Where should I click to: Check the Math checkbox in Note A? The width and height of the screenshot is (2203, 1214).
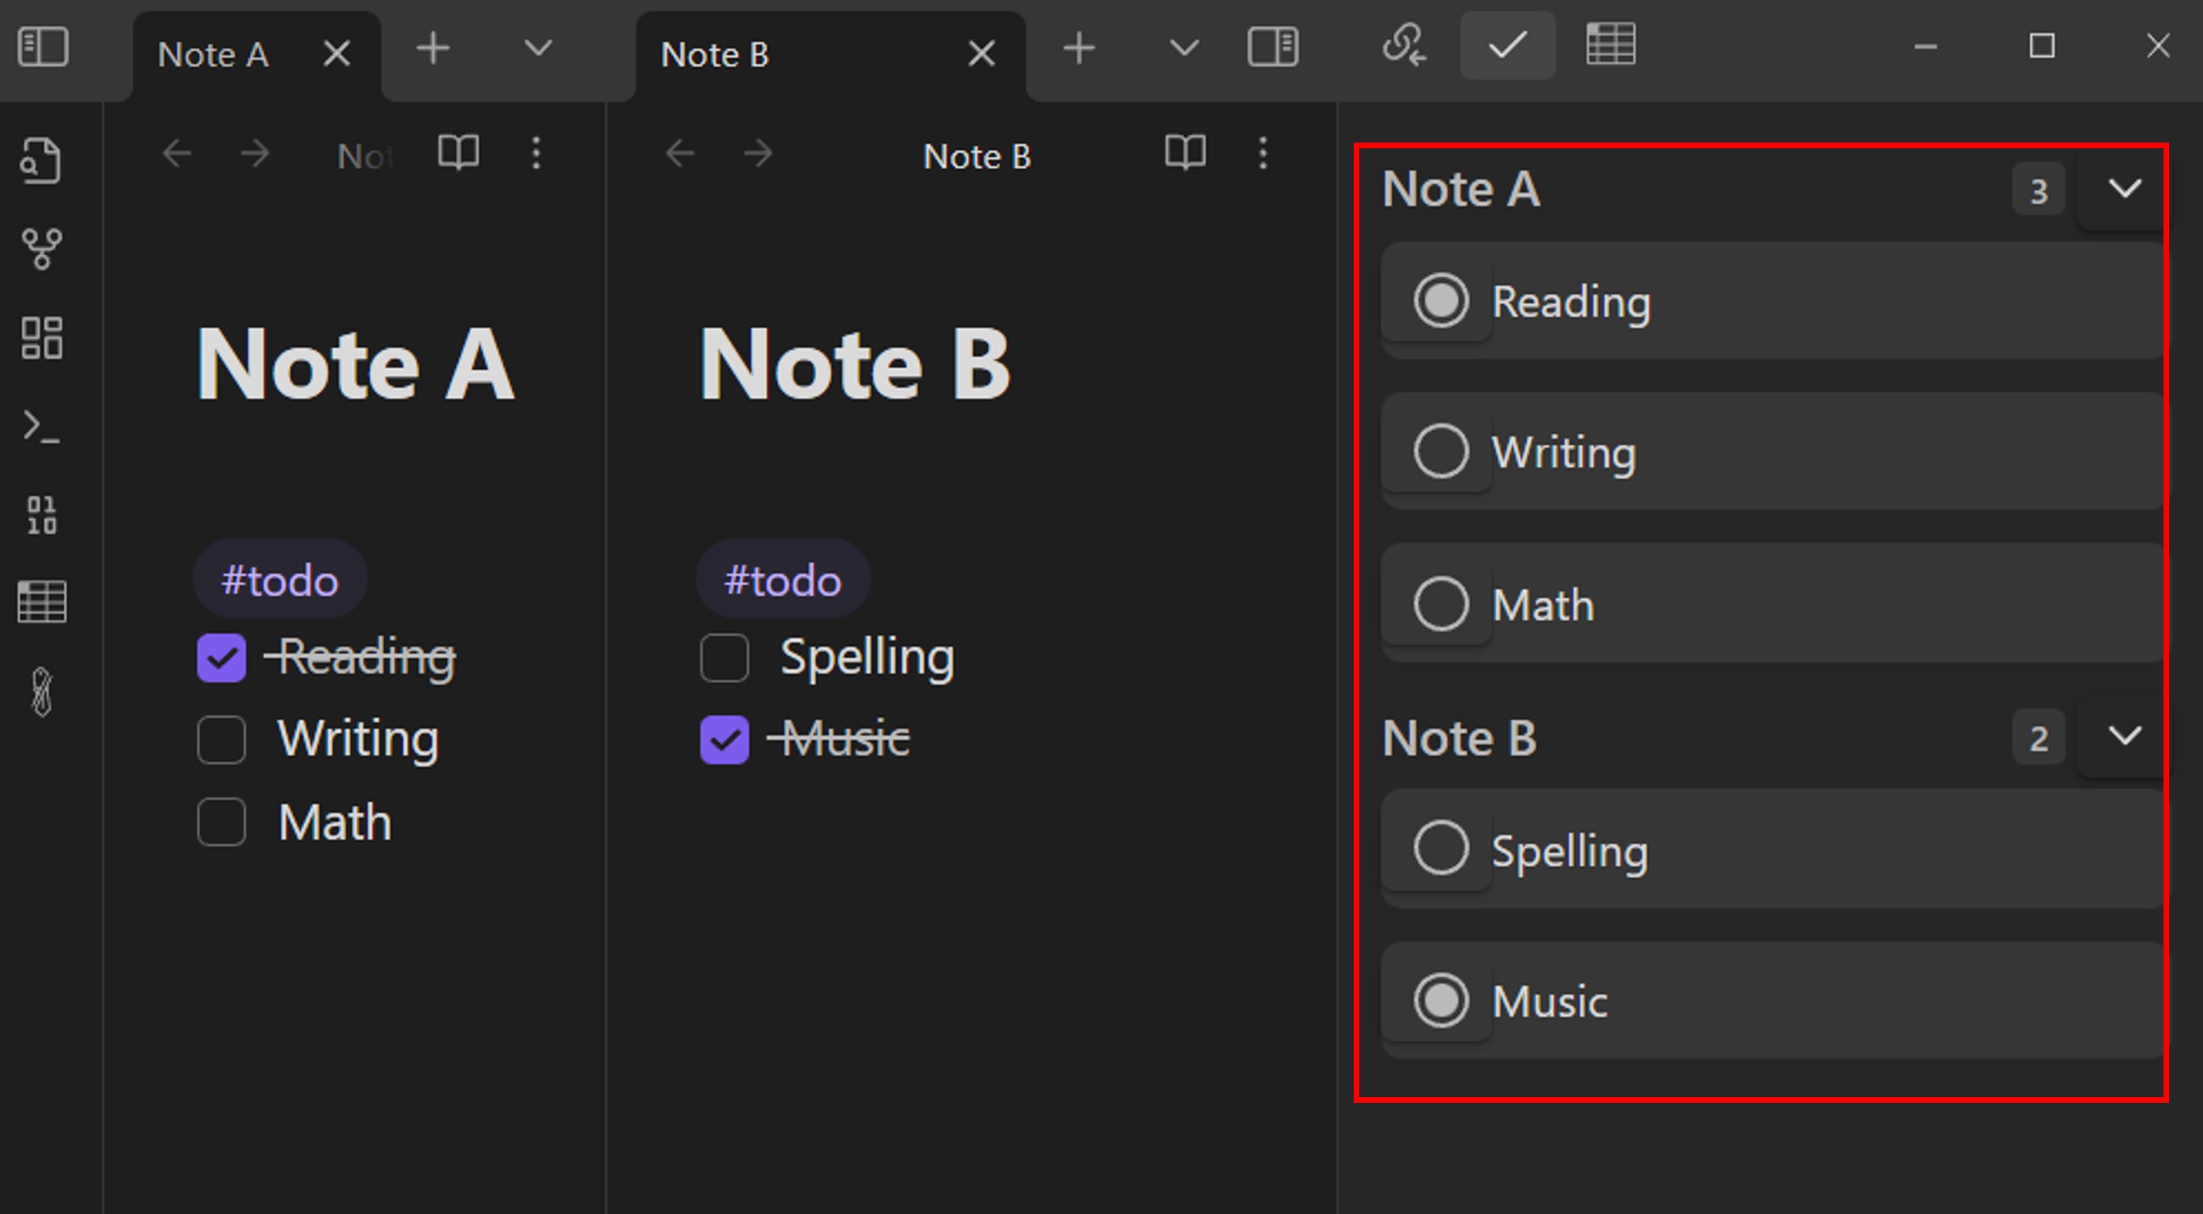pos(222,822)
